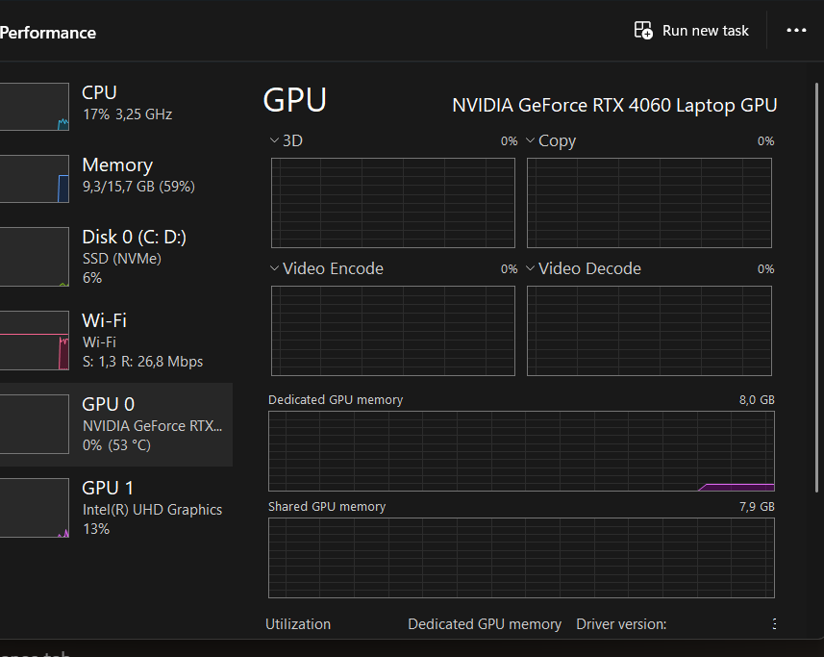Click the Utilization label

tap(298, 624)
